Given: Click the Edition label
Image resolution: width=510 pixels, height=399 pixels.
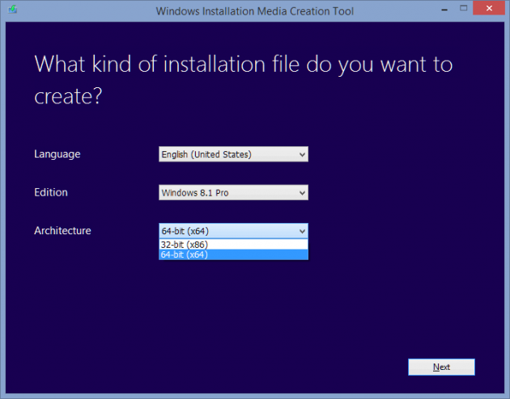Looking at the screenshot, I should point(51,192).
